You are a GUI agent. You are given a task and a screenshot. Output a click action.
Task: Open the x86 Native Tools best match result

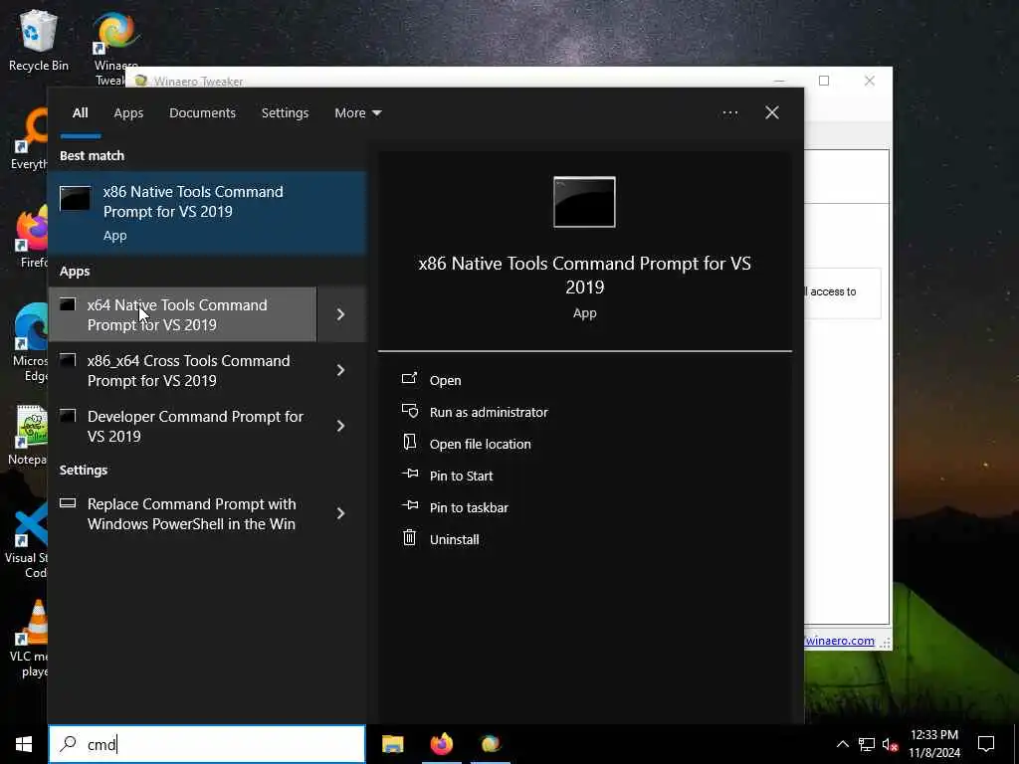pos(207,213)
